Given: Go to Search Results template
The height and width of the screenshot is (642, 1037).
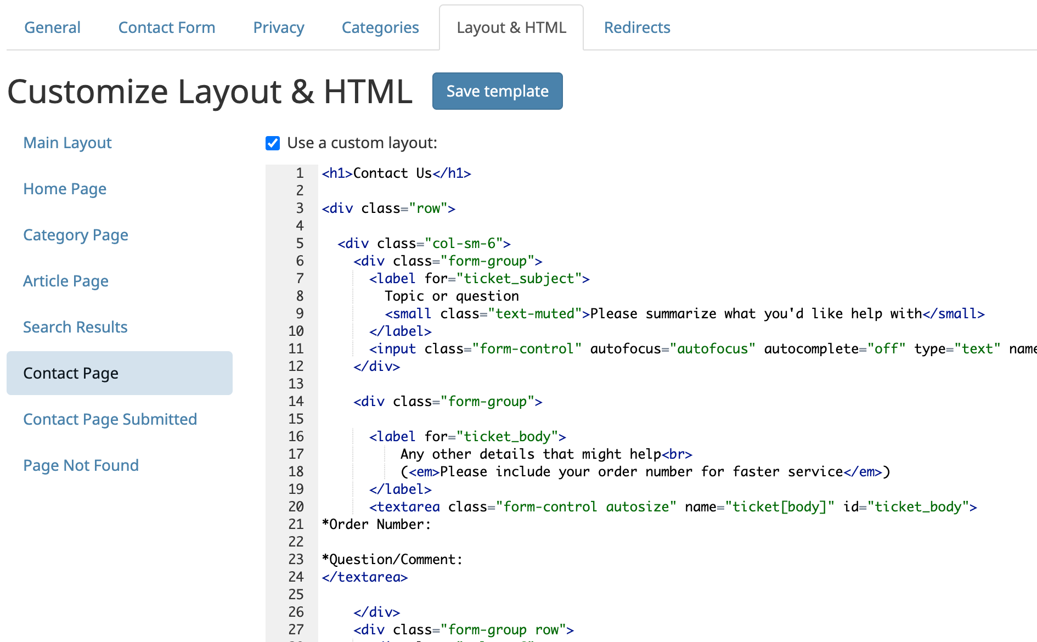Looking at the screenshot, I should click(75, 327).
